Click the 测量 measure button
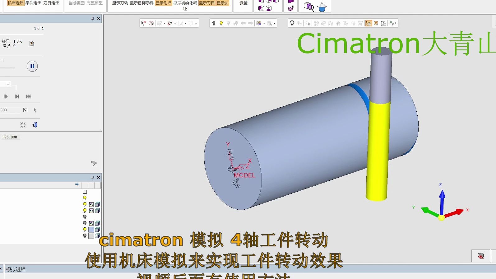Screen dimensions: 496x279 click(x=243, y=3)
